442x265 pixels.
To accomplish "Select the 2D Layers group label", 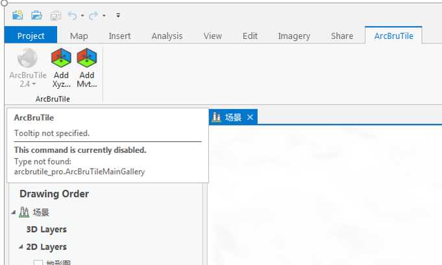I will coord(46,247).
